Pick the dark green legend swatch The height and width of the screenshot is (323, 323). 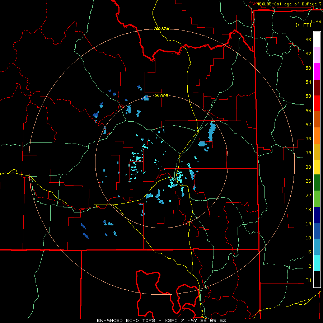tap(317, 183)
